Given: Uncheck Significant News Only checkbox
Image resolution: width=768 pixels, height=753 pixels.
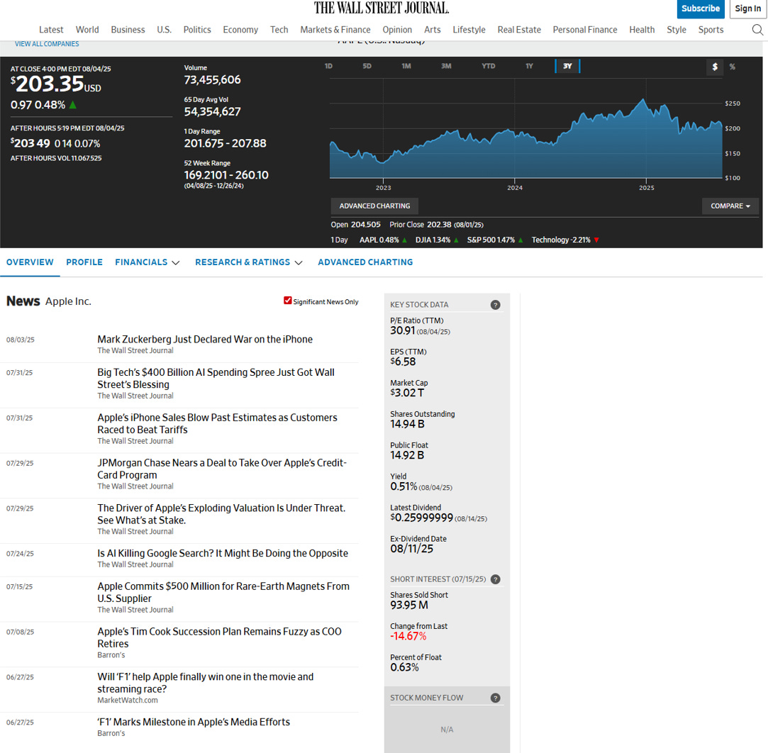Looking at the screenshot, I should [287, 301].
